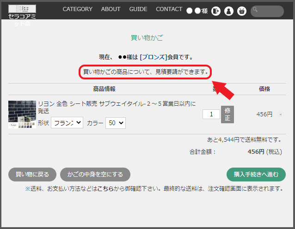Open the カラー color dropdown
Image resolution: width=295 pixels, height=229 pixels.
point(115,123)
